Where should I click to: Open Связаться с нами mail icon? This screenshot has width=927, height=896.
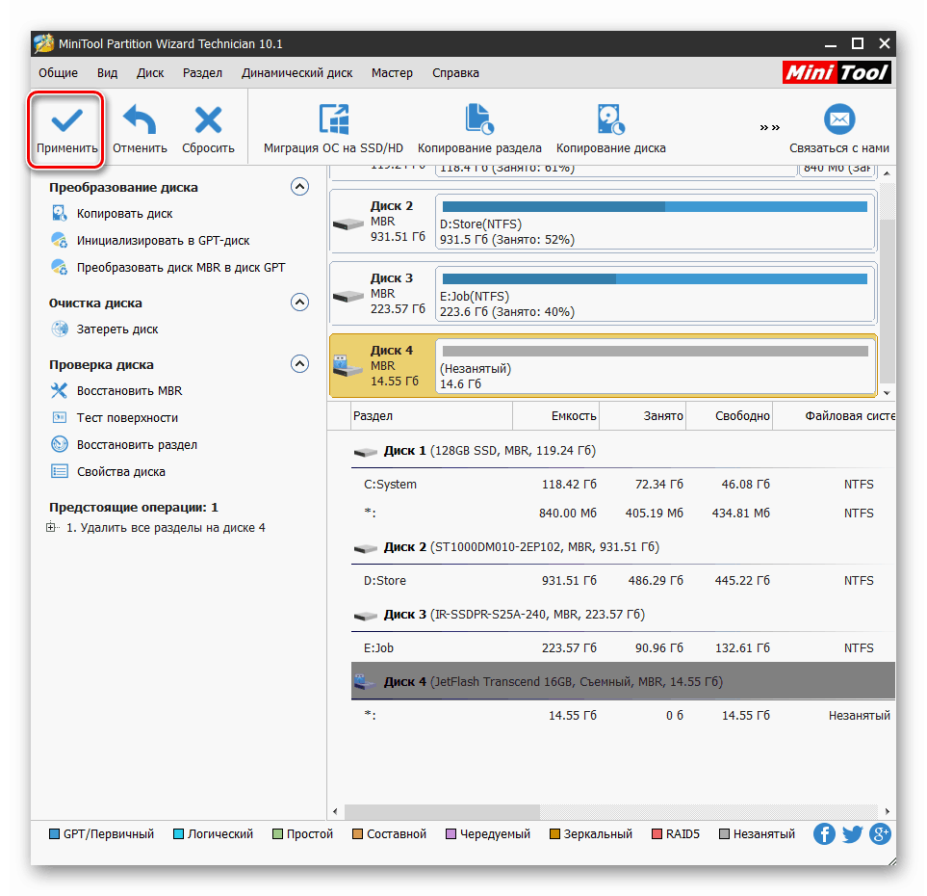tap(839, 119)
